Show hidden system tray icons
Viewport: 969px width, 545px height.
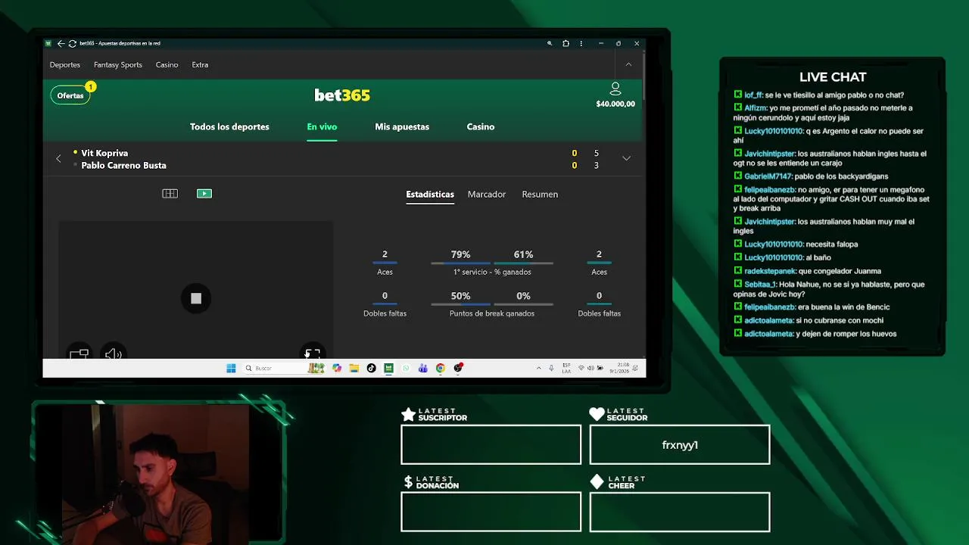pos(539,368)
